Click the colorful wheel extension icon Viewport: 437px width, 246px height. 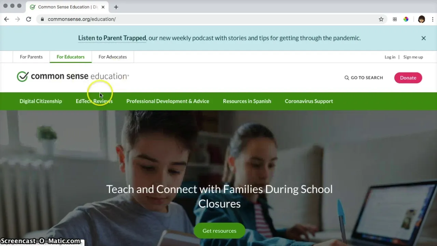click(x=406, y=19)
